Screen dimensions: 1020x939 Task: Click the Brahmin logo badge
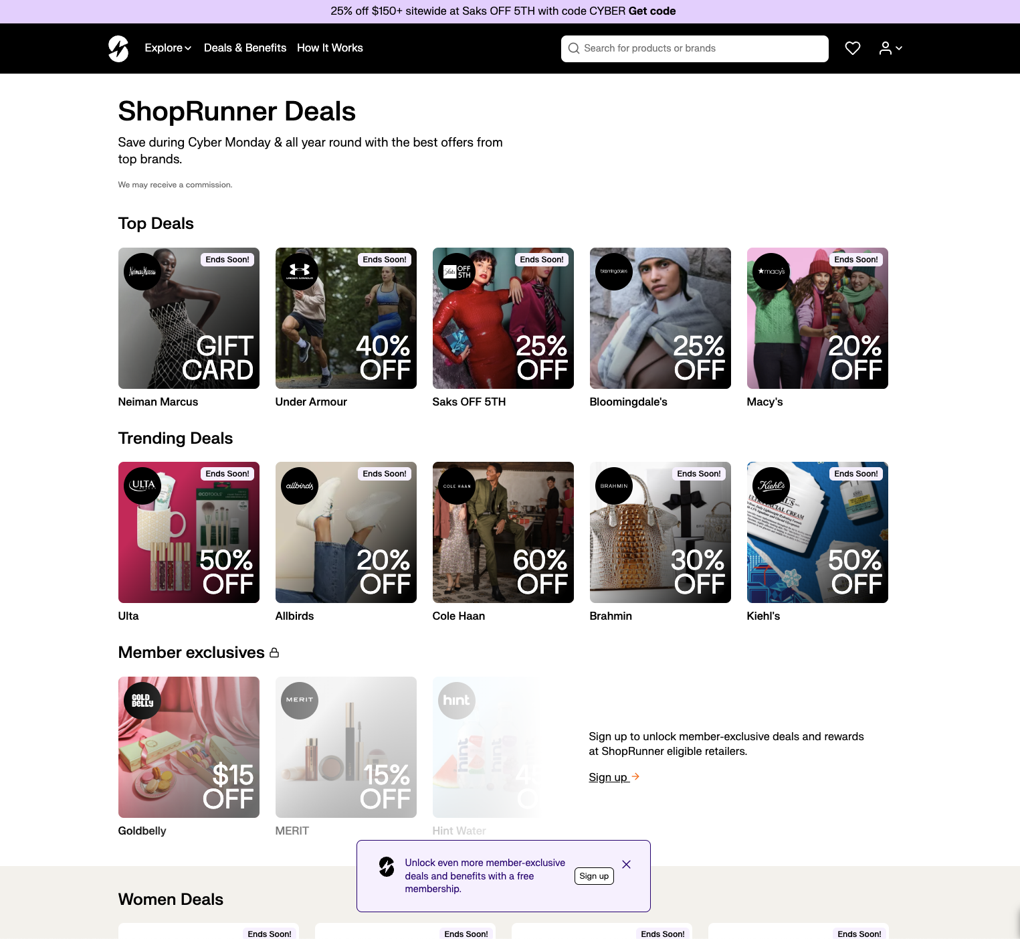[614, 486]
